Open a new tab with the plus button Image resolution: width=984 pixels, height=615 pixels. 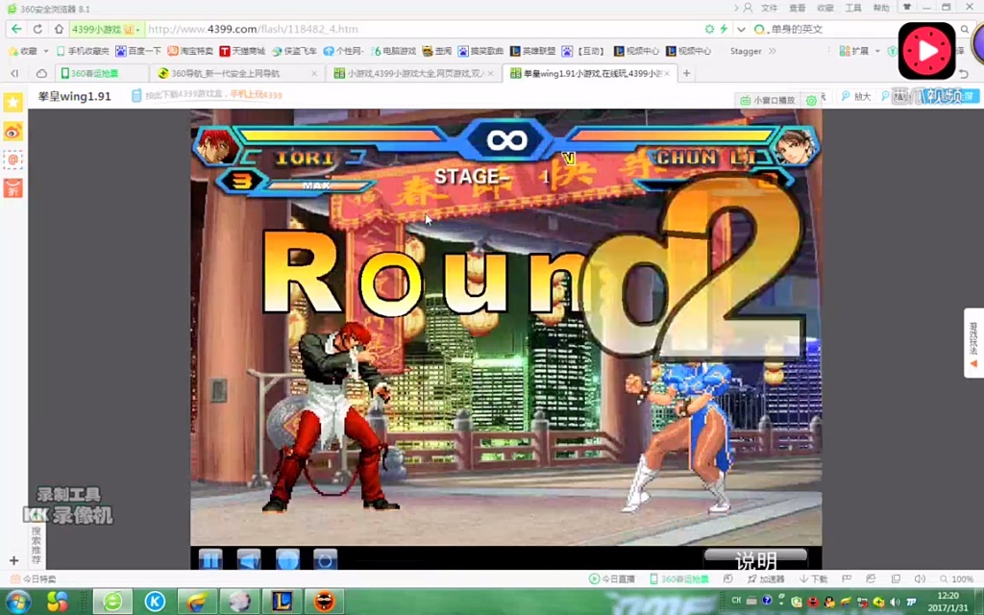pos(686,73)
